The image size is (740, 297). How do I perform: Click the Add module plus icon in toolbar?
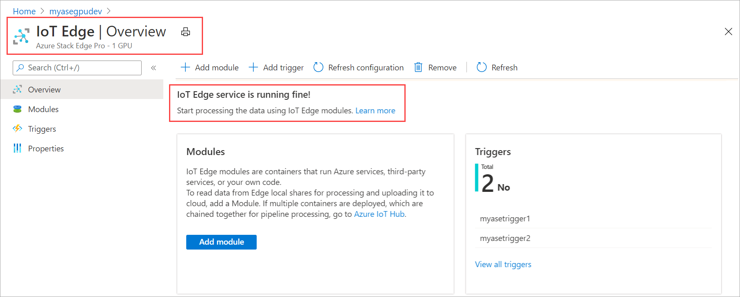tap(185, 67)
